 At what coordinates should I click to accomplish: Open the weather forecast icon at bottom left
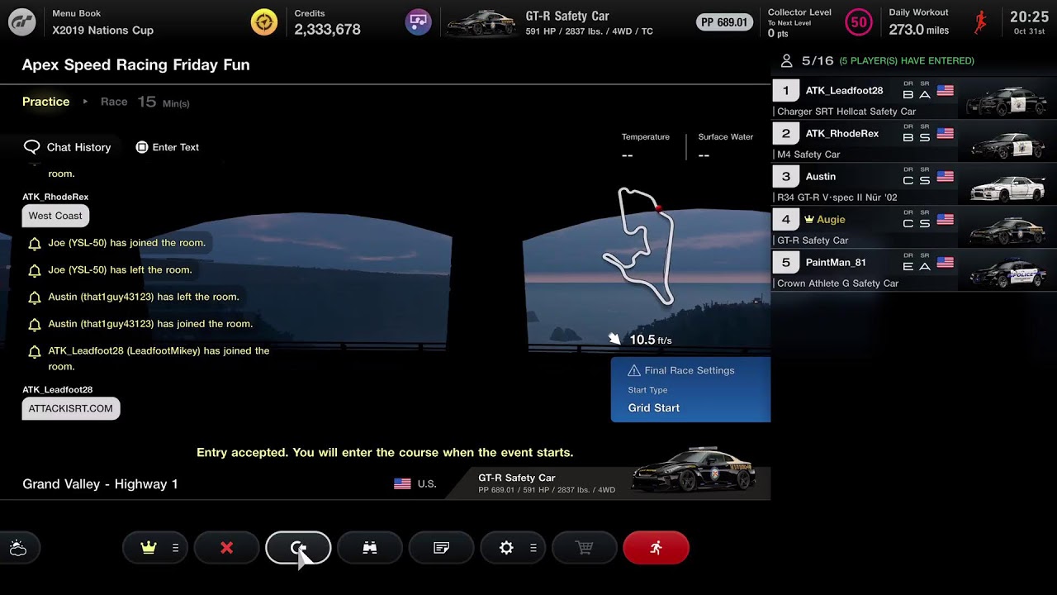click(x=17, y=548)
